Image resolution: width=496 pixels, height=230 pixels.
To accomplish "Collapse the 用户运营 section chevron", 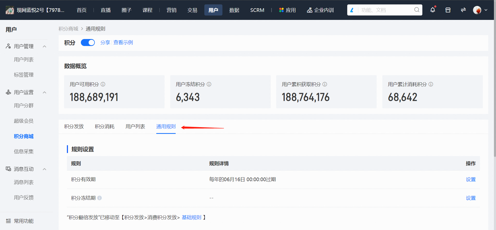I will click(x=44, y=93).
